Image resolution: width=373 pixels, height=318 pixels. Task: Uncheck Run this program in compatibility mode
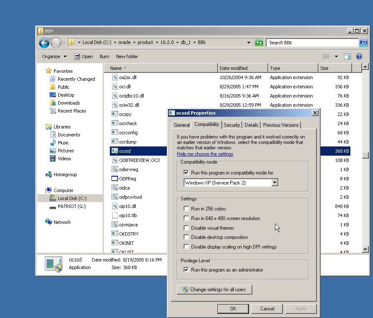click(x=186, y=172)
